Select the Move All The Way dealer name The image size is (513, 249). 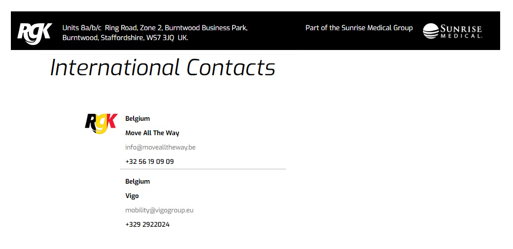(x=152, y=133)
